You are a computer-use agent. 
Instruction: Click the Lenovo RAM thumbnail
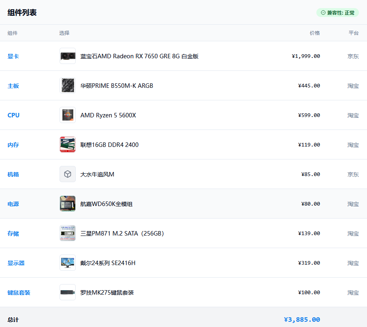click(x=68, y=144)
